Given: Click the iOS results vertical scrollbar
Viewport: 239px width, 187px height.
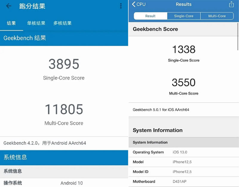Looking at the screenshot, I should 238,37.
